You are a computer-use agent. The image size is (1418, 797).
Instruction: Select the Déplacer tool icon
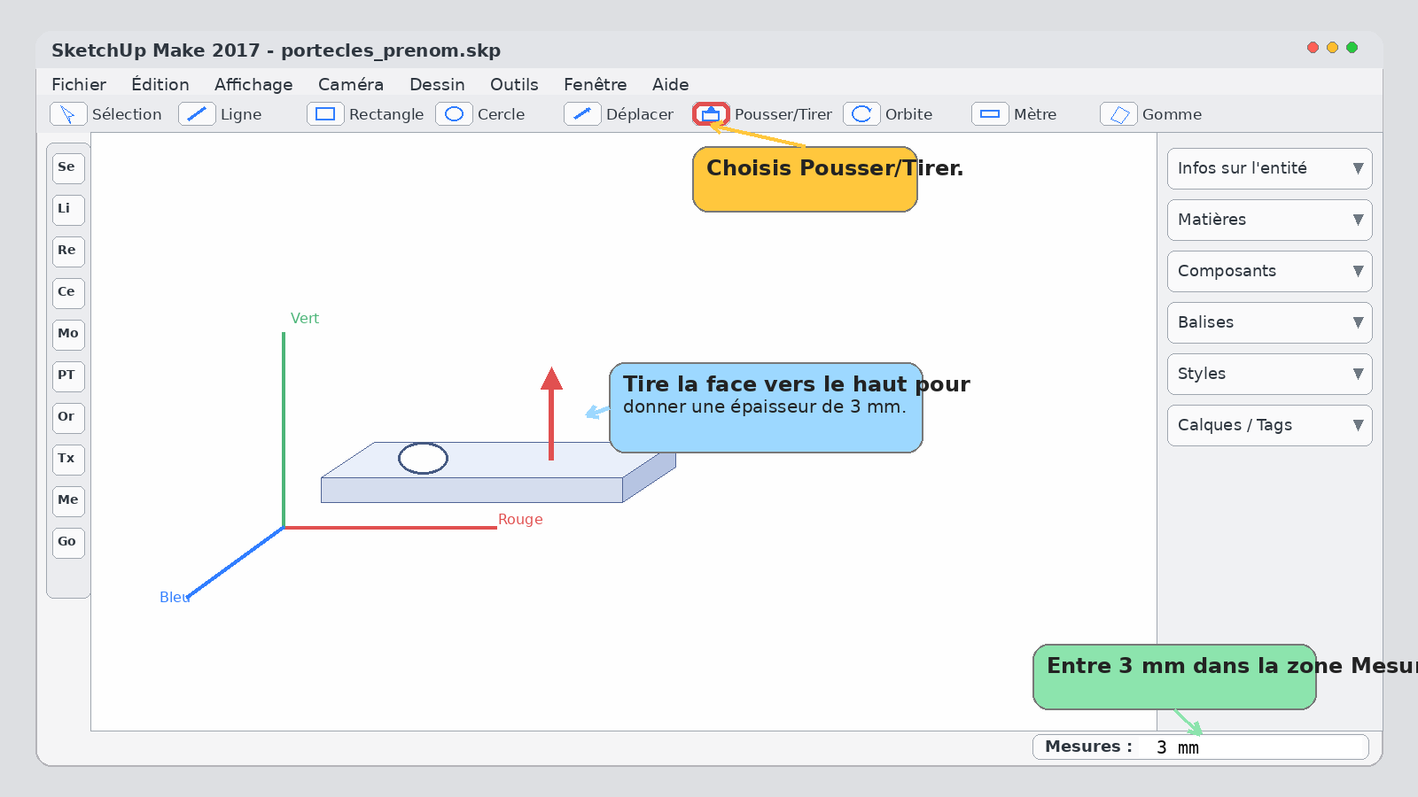pos(582,114)
